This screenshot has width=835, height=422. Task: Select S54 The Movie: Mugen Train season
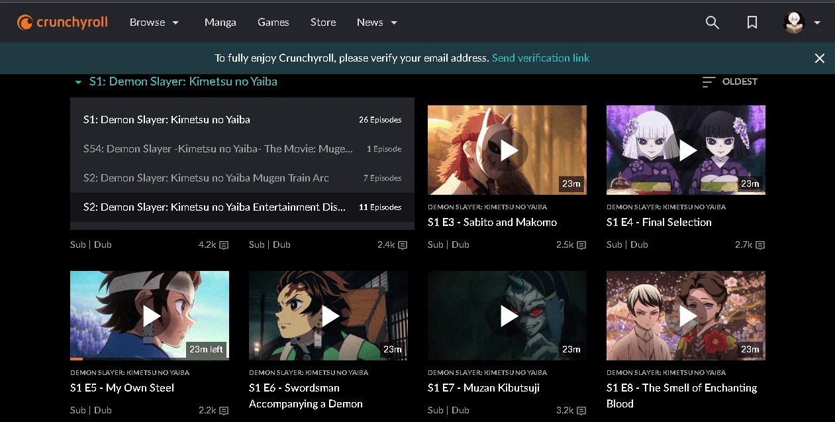click(x=242, y=149)
